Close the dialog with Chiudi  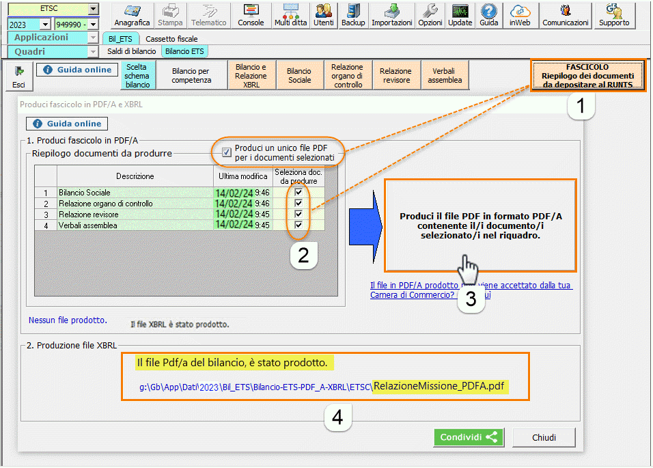[544, 437]
